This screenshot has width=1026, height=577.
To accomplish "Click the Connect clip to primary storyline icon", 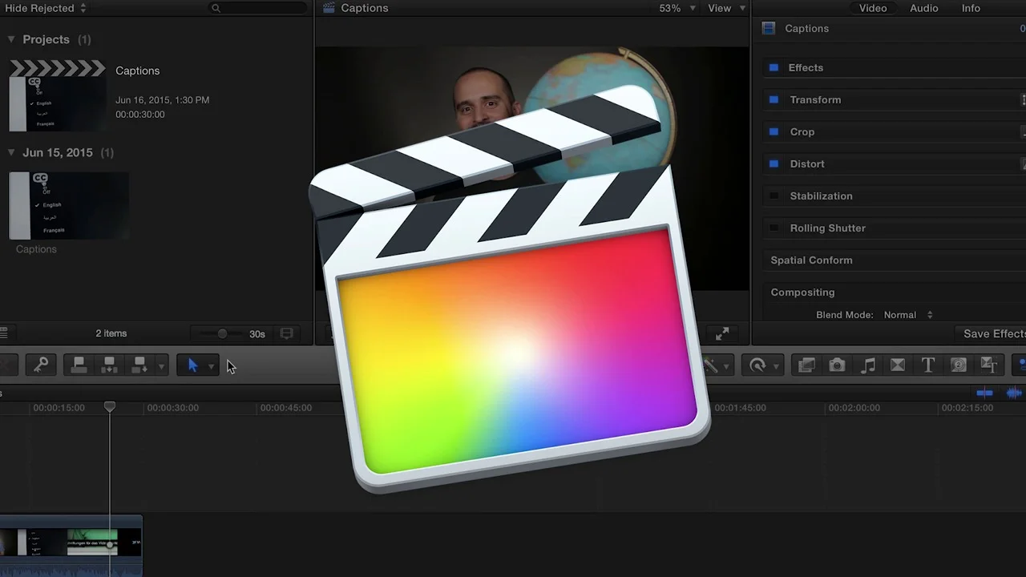I will (x=79, y=365).
